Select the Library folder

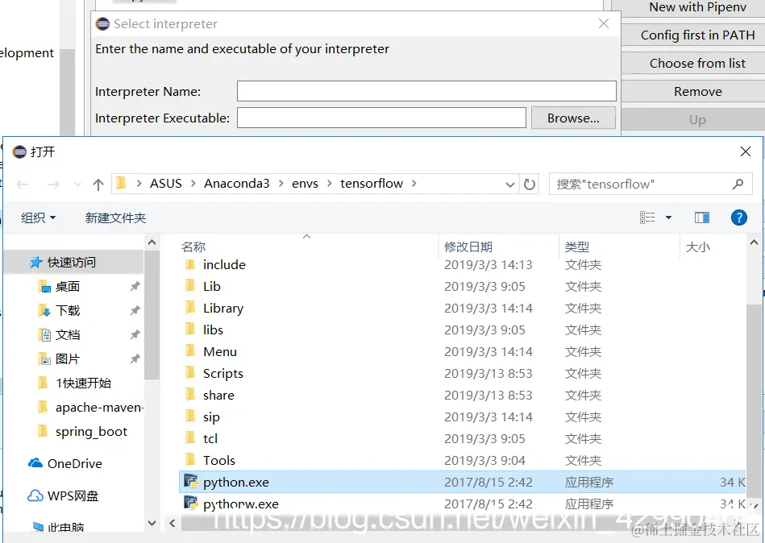[223, 309]
